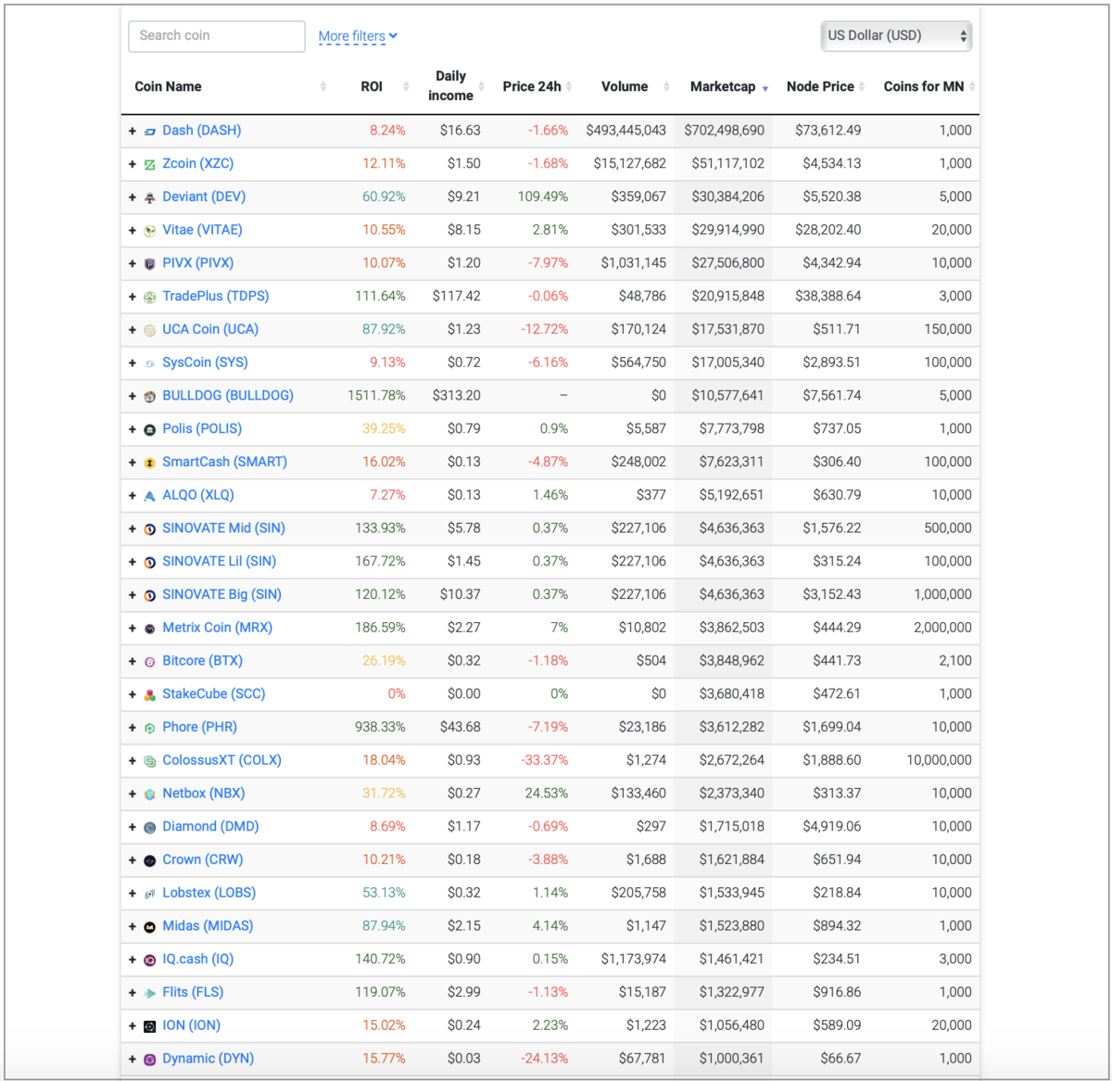
Task: Sort table by Coins for MN header
Action: coord(924,86)
